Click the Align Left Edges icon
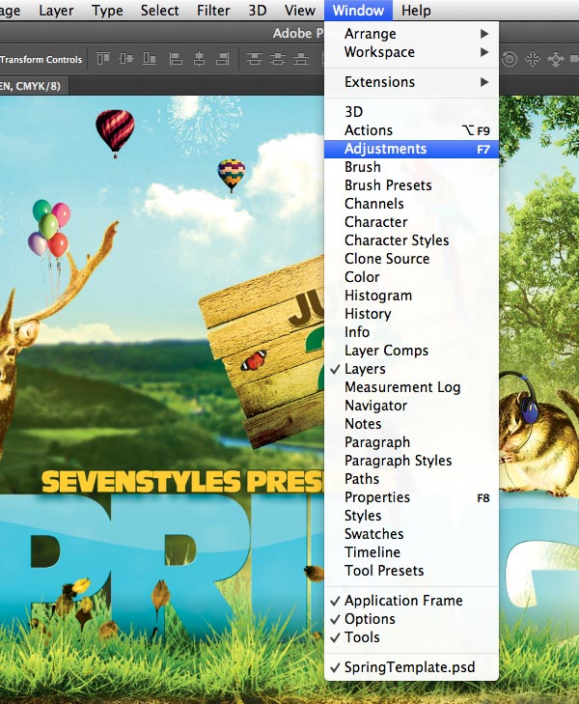Viewport: 579px width, 704px height. [176, 59]
